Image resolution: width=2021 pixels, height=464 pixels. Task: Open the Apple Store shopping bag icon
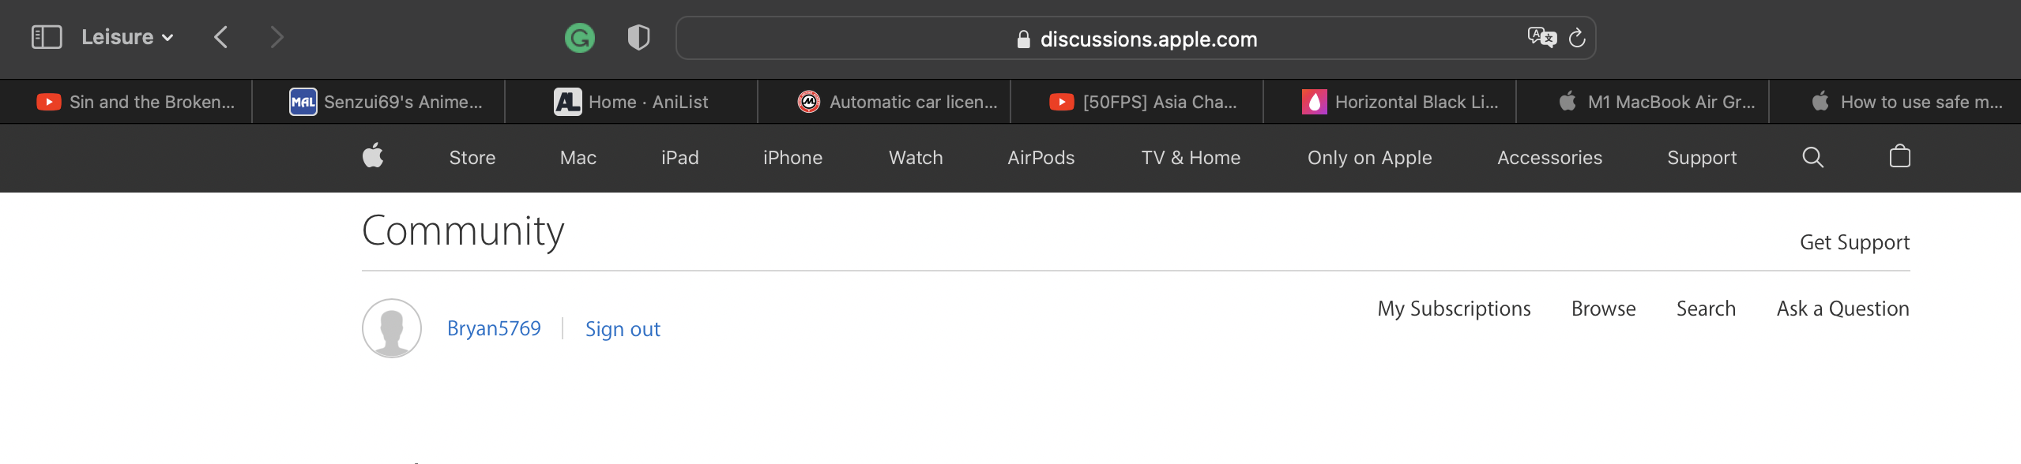pyautogui.click(x=1898, y=158)
